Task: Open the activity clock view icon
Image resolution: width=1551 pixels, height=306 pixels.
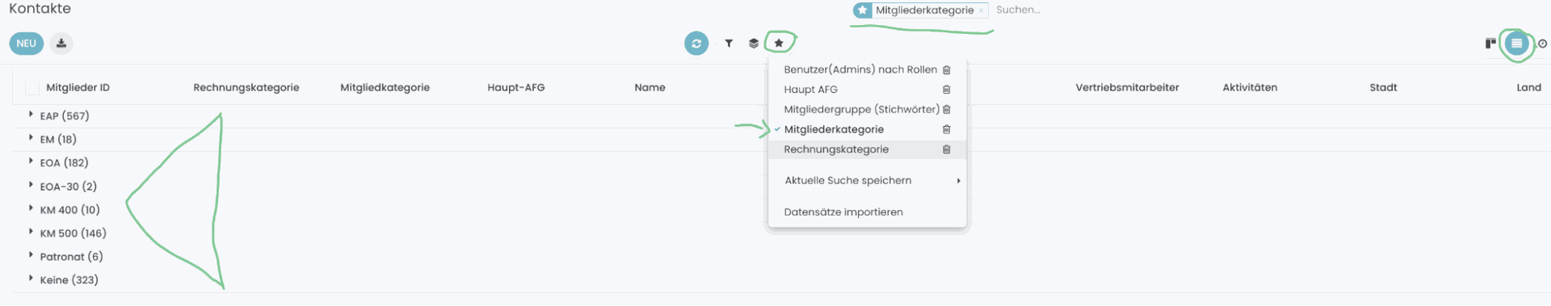Action: pos(1543,44)
